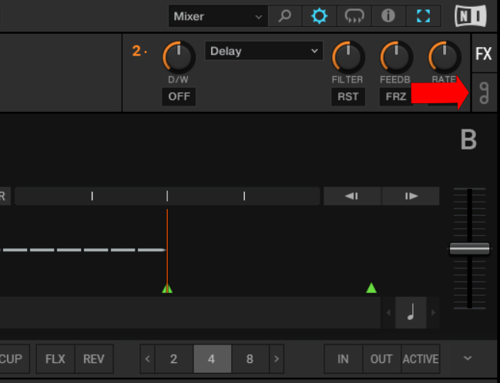Image resolution: width=500 pixels, height=383 pixels.
Task: Select loop size 8
Action: click(250, 359)
